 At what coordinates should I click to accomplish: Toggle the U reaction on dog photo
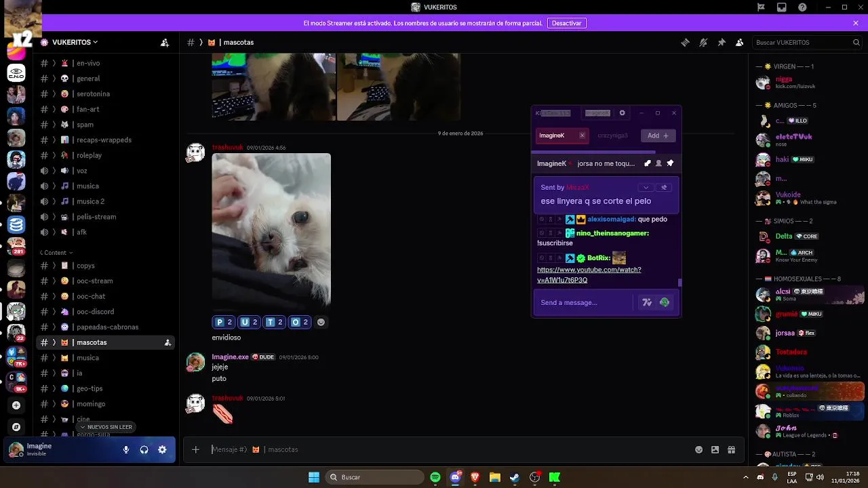250,322
